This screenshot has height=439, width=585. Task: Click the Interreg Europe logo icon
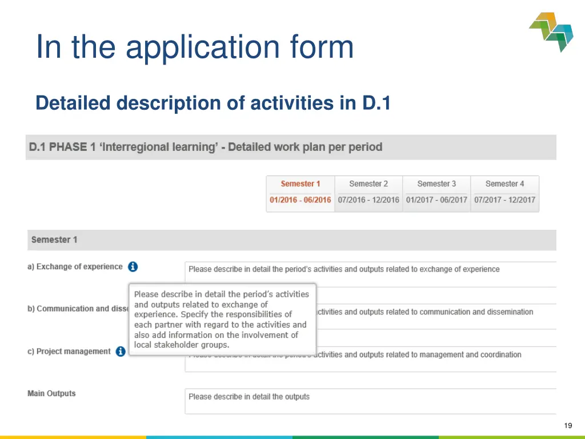point(551,32)
